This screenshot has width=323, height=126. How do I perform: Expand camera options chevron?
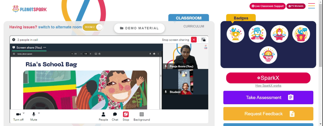[24, 113]
